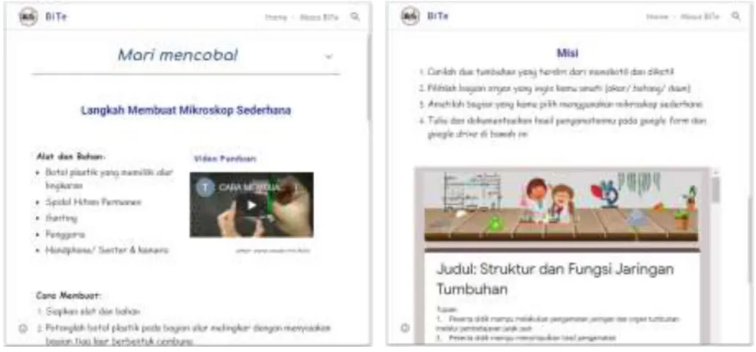Click mission item 2 about choosing organ

[x=559, y=88]
